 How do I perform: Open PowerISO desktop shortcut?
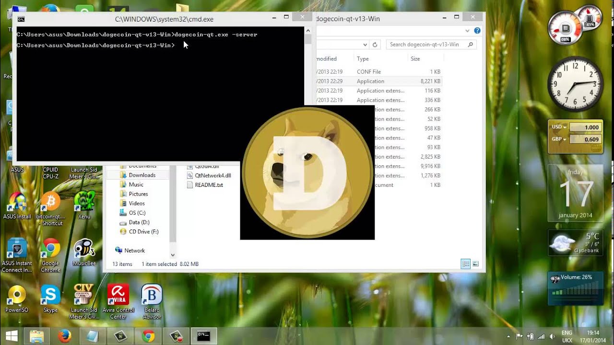point(17,299)
